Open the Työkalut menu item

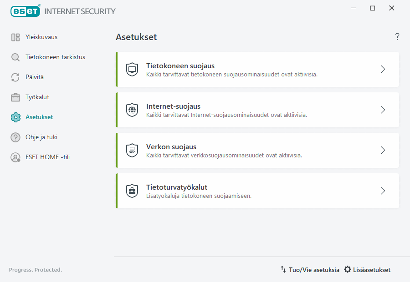(37, 97)
